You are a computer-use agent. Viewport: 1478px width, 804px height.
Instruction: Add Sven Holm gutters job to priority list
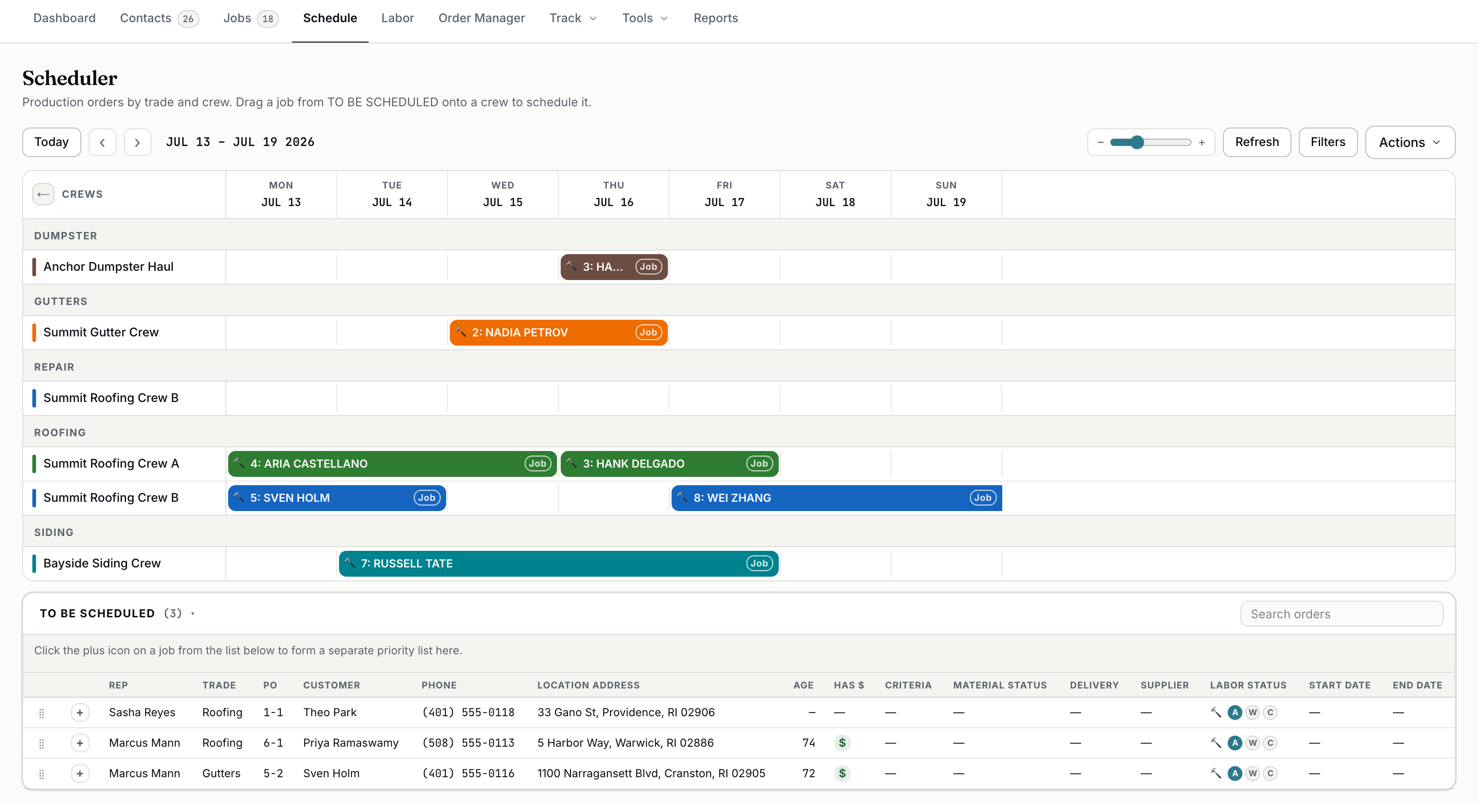pyautogui.click(x=80, y=773)
